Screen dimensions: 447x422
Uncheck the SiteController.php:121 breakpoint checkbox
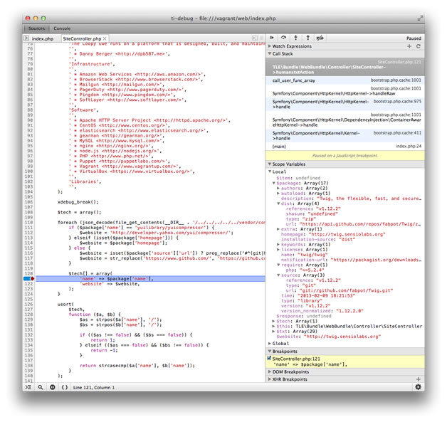click(269, 358)
